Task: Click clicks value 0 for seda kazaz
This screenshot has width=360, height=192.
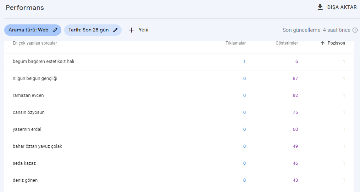Action: [x=244, y=163]
